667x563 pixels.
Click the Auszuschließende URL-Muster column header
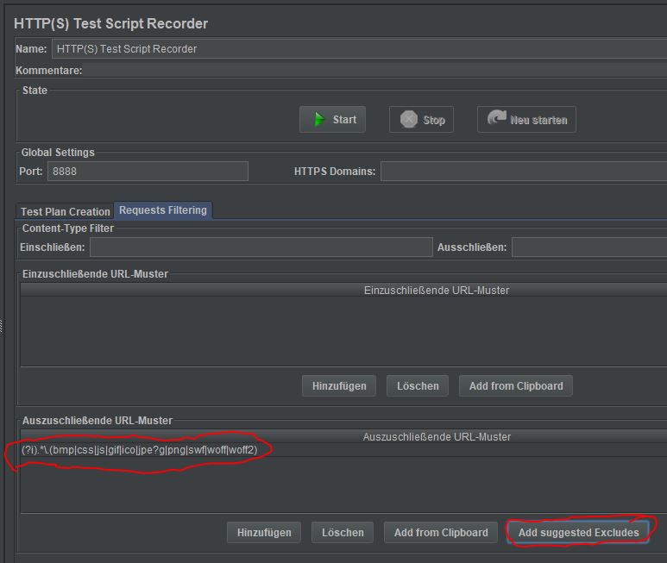click(x=436, y=436)
